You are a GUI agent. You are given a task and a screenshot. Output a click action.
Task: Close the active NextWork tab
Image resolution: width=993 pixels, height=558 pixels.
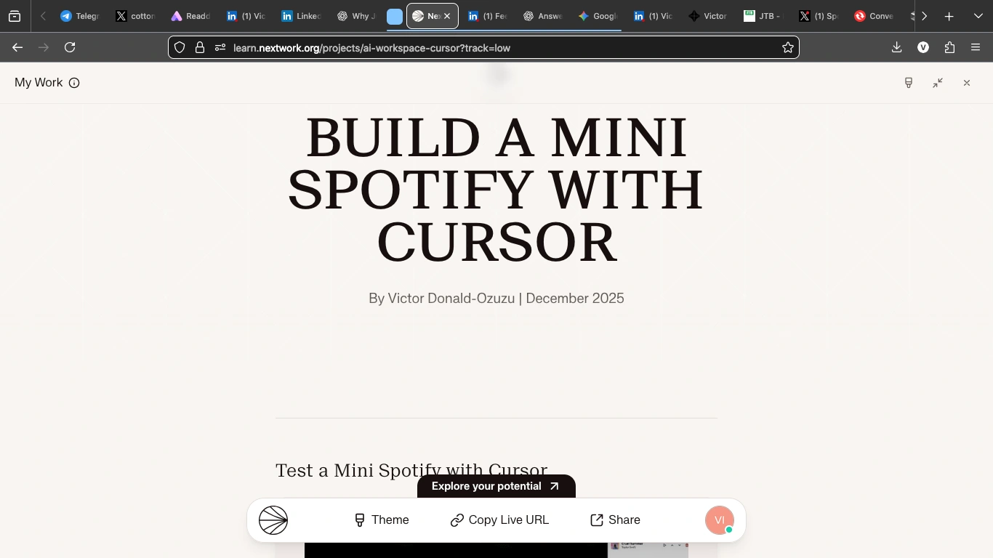point(447,16)
